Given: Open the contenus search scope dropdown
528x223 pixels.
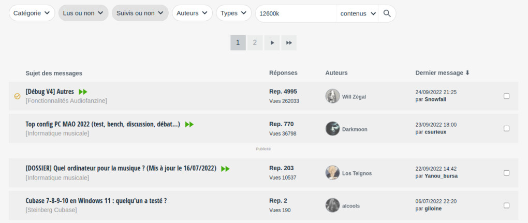Looking at the screenshot, I should tap(358, 13).
